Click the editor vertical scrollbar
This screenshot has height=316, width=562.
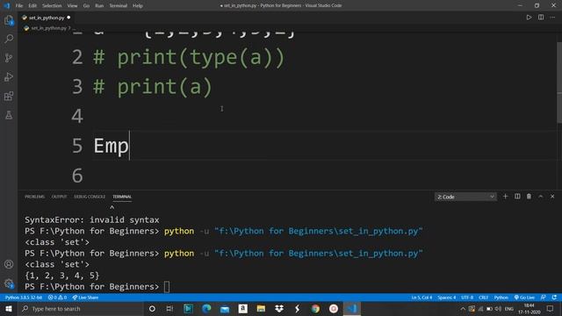tap(559, 83)
